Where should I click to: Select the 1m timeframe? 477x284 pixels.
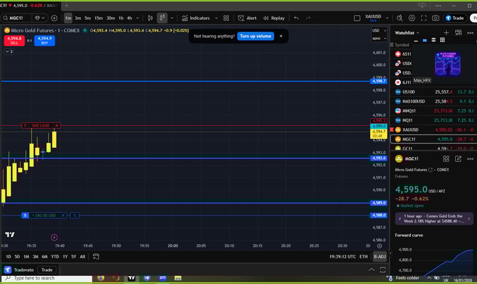[x=68, y=18]
